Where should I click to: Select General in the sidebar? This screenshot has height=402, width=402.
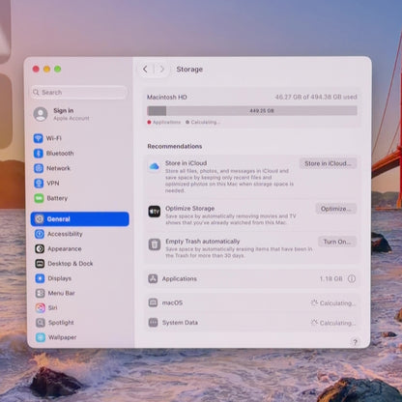80,219
